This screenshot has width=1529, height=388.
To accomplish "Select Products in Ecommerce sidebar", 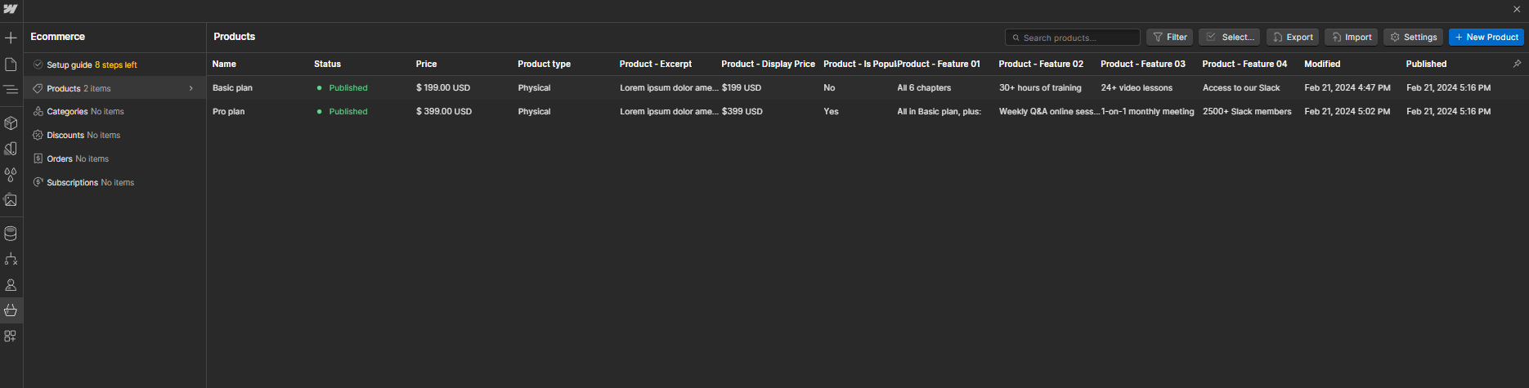I will [114, 88].
